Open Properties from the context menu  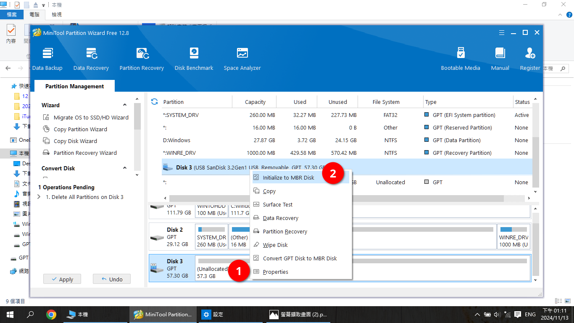[301, 272]
